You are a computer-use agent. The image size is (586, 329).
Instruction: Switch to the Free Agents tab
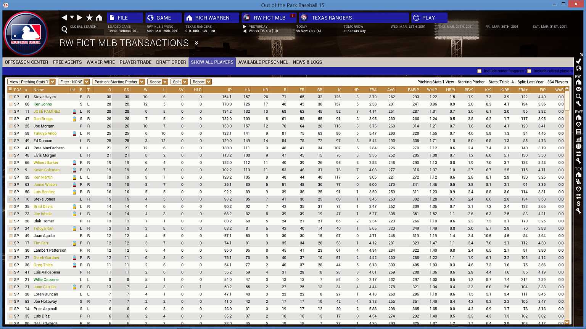click(67, 62)
